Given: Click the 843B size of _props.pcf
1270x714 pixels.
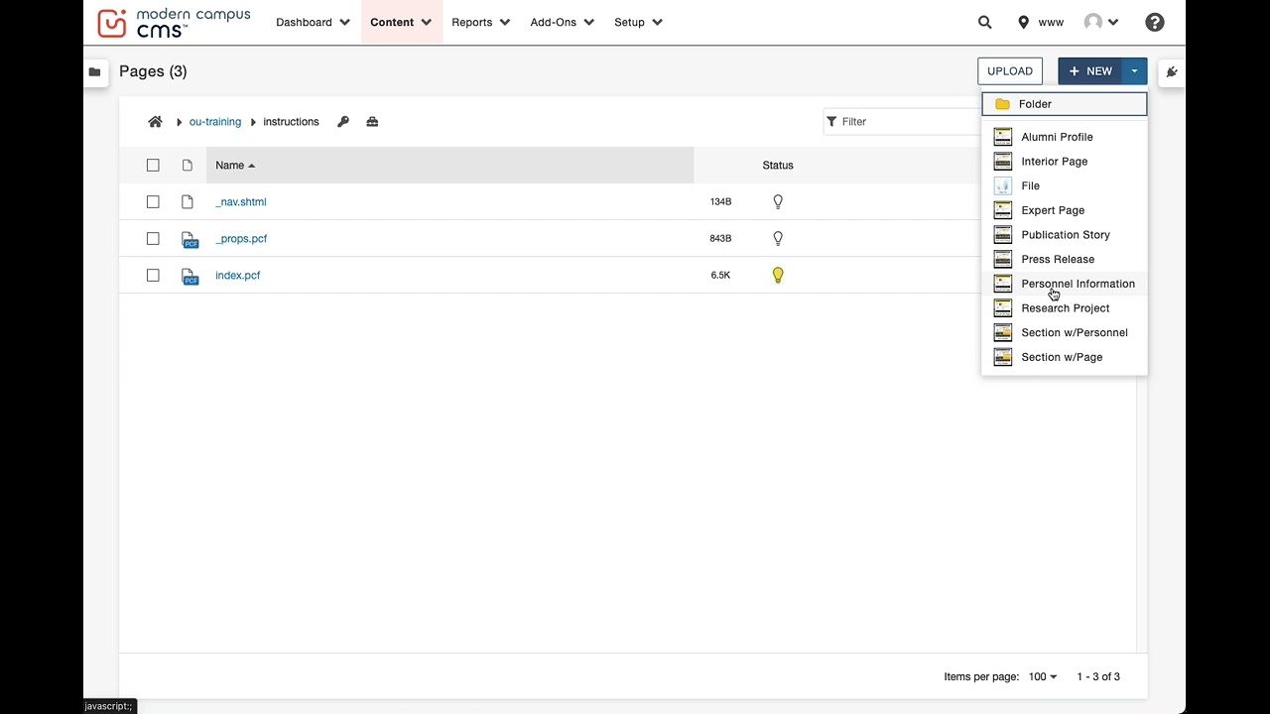Looking at the screenshot, I should point(720,238).
